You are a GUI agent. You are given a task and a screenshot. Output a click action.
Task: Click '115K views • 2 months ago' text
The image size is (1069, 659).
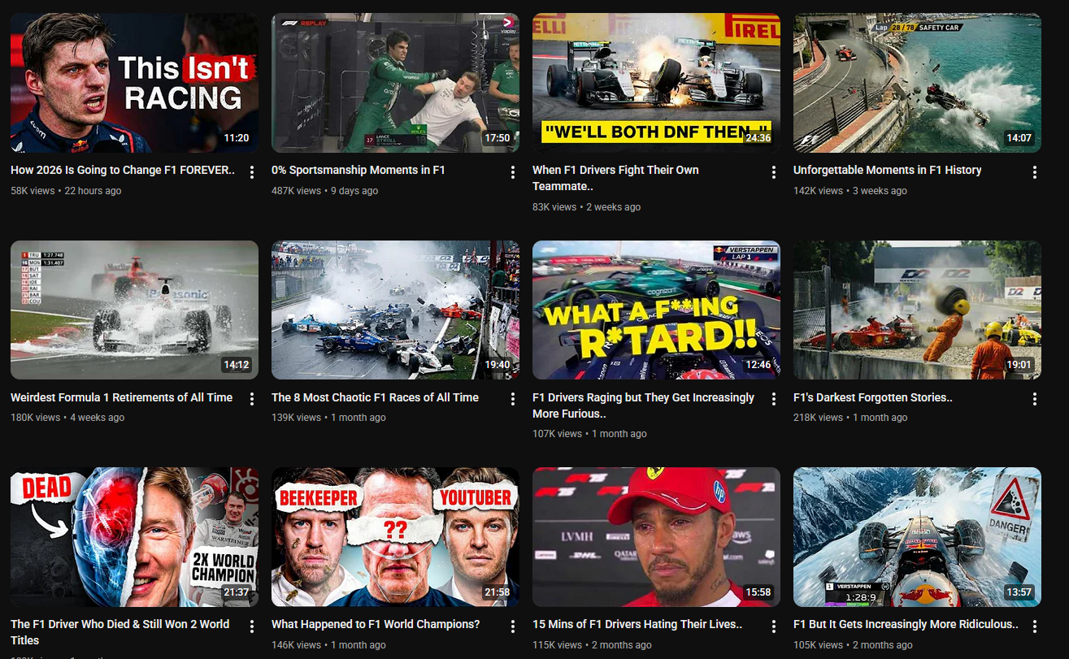click(592, 645)
